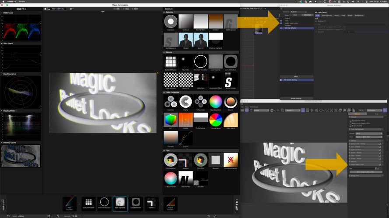The height and width of the screenshot is (218, 389).
Task: Choose the Channel Mixer tool
Action: click(x=216, y=119)
